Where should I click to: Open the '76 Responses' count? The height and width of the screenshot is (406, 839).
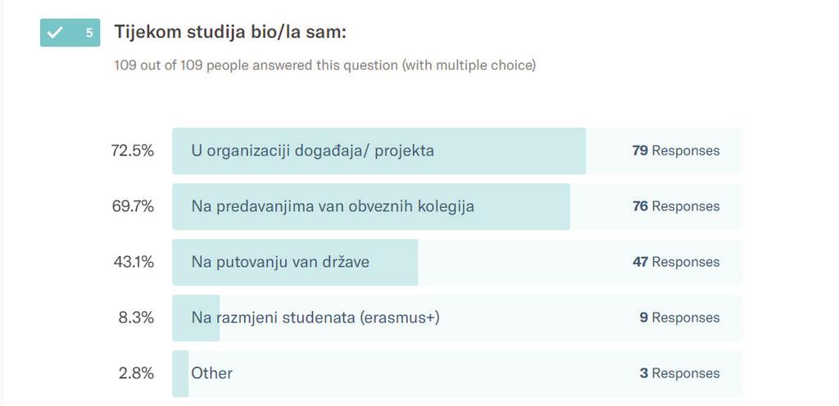(x=676, y=206)
